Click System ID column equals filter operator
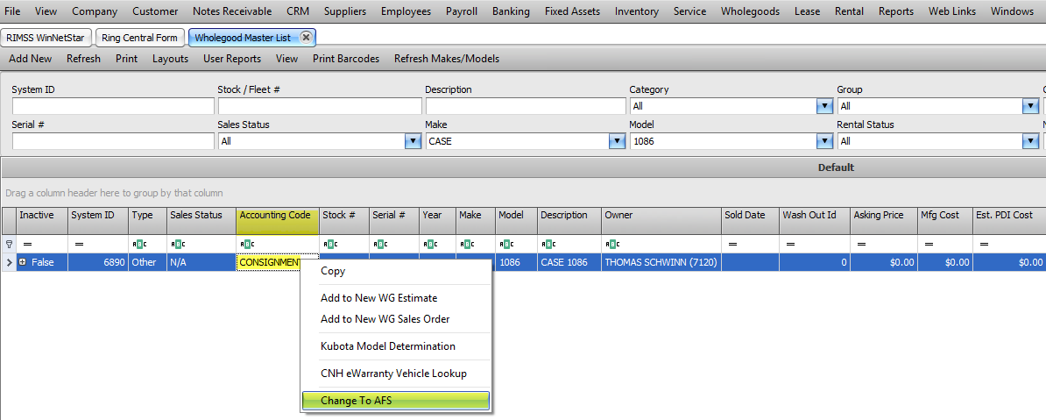The image size is (1046, 420). tap(80, 245)
